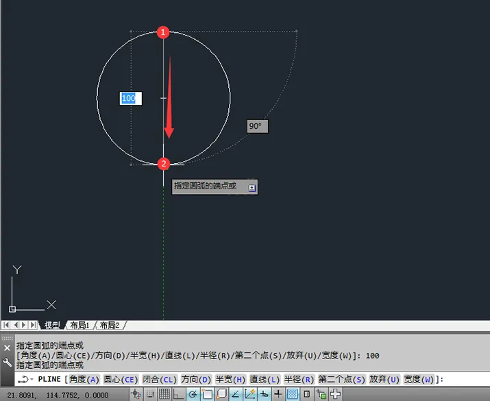Close the command line window

(x=7, y=348)
